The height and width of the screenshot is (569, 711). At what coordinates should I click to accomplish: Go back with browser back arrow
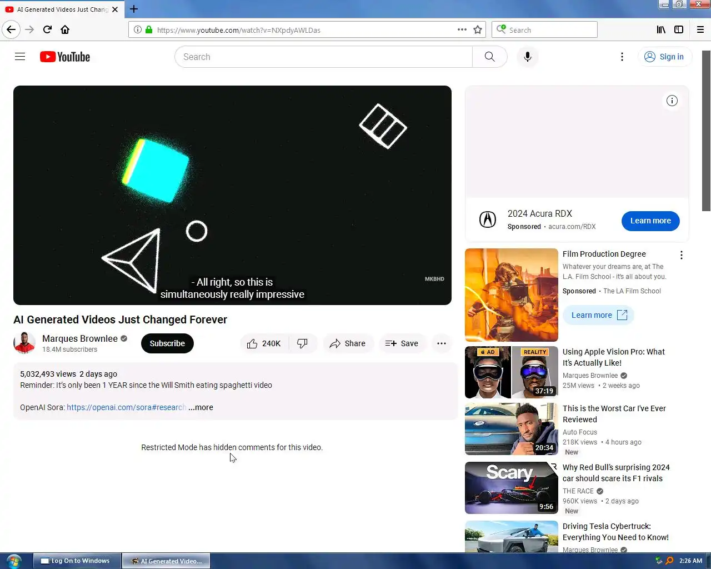(11, 29)
